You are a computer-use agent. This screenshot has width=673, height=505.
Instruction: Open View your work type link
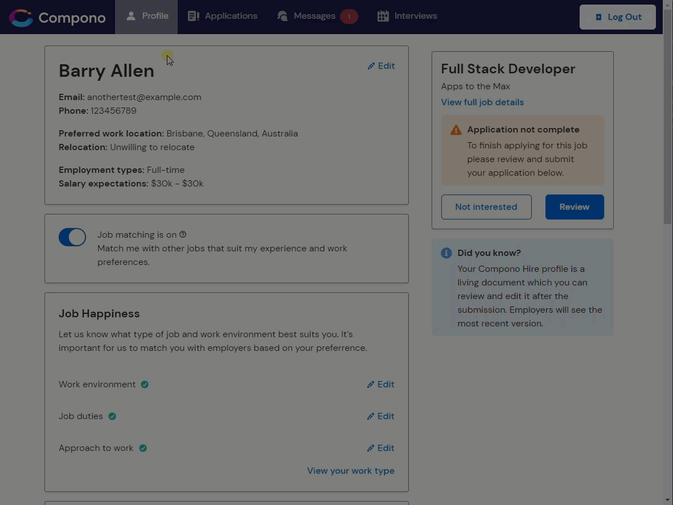pos(351,471)
